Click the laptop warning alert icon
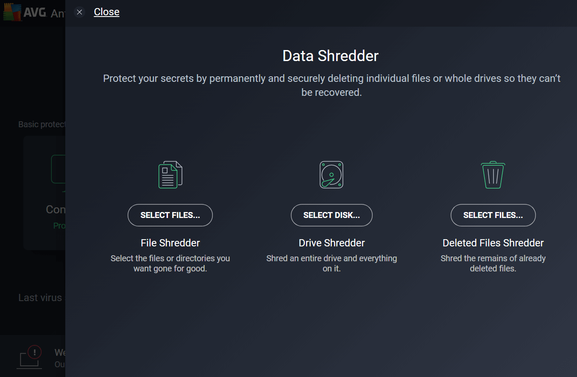 point(31,357)
